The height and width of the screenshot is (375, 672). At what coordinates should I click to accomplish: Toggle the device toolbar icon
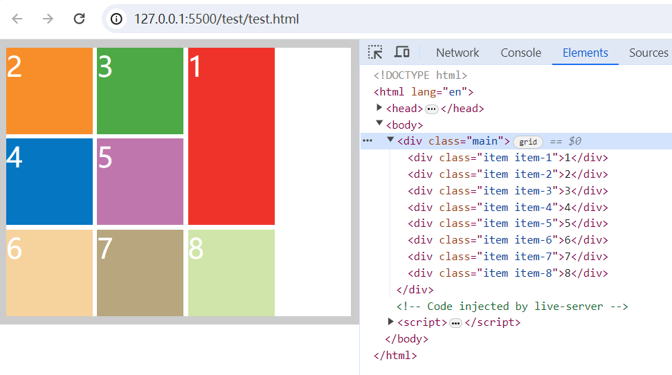pyautogui.click(x=401, y=53)
